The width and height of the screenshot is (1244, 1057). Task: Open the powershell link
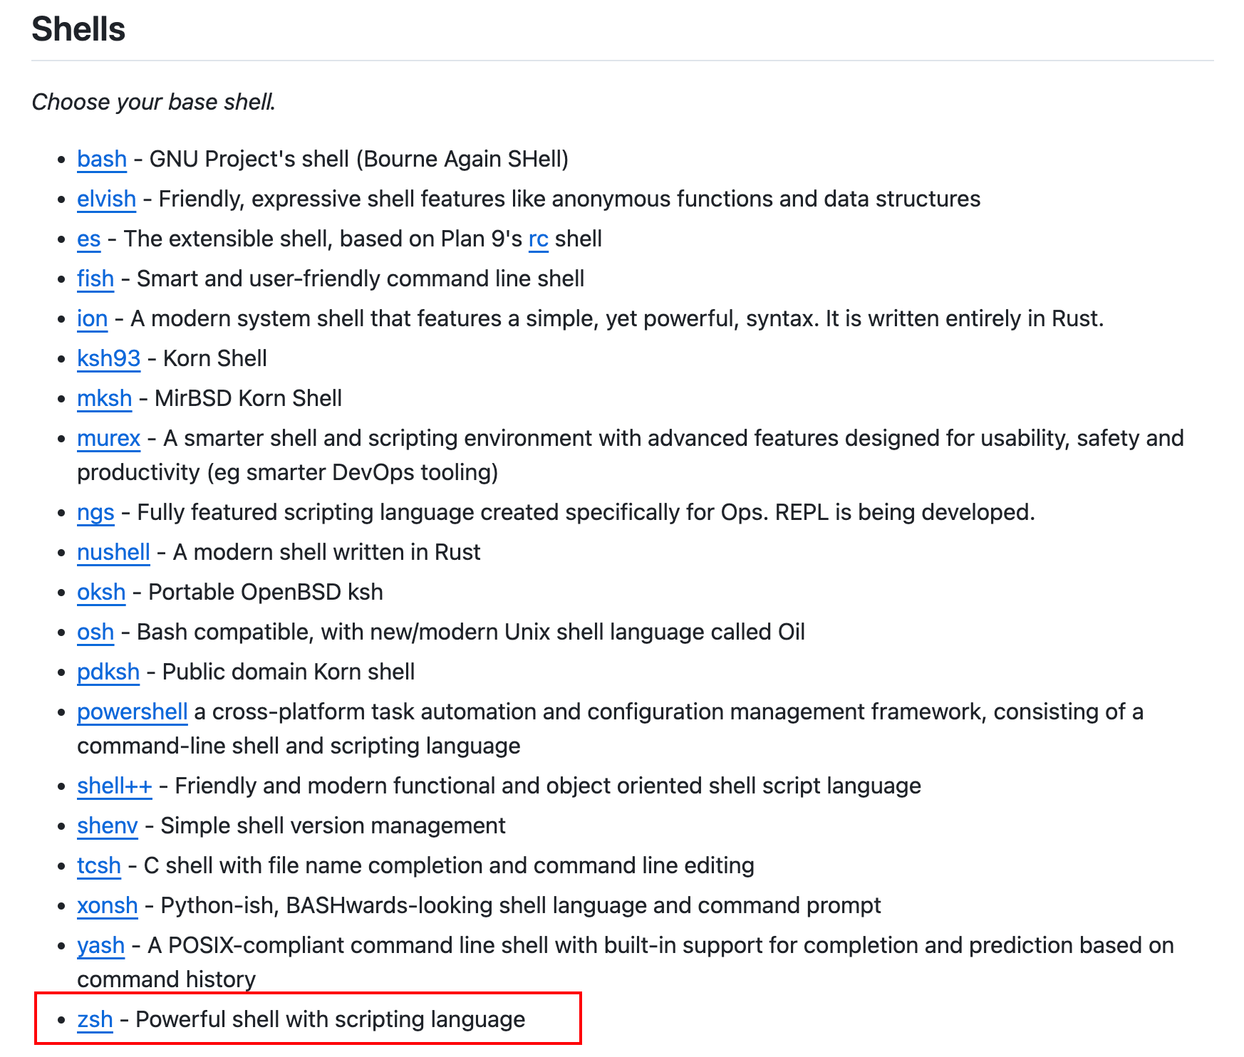point(132,712)
